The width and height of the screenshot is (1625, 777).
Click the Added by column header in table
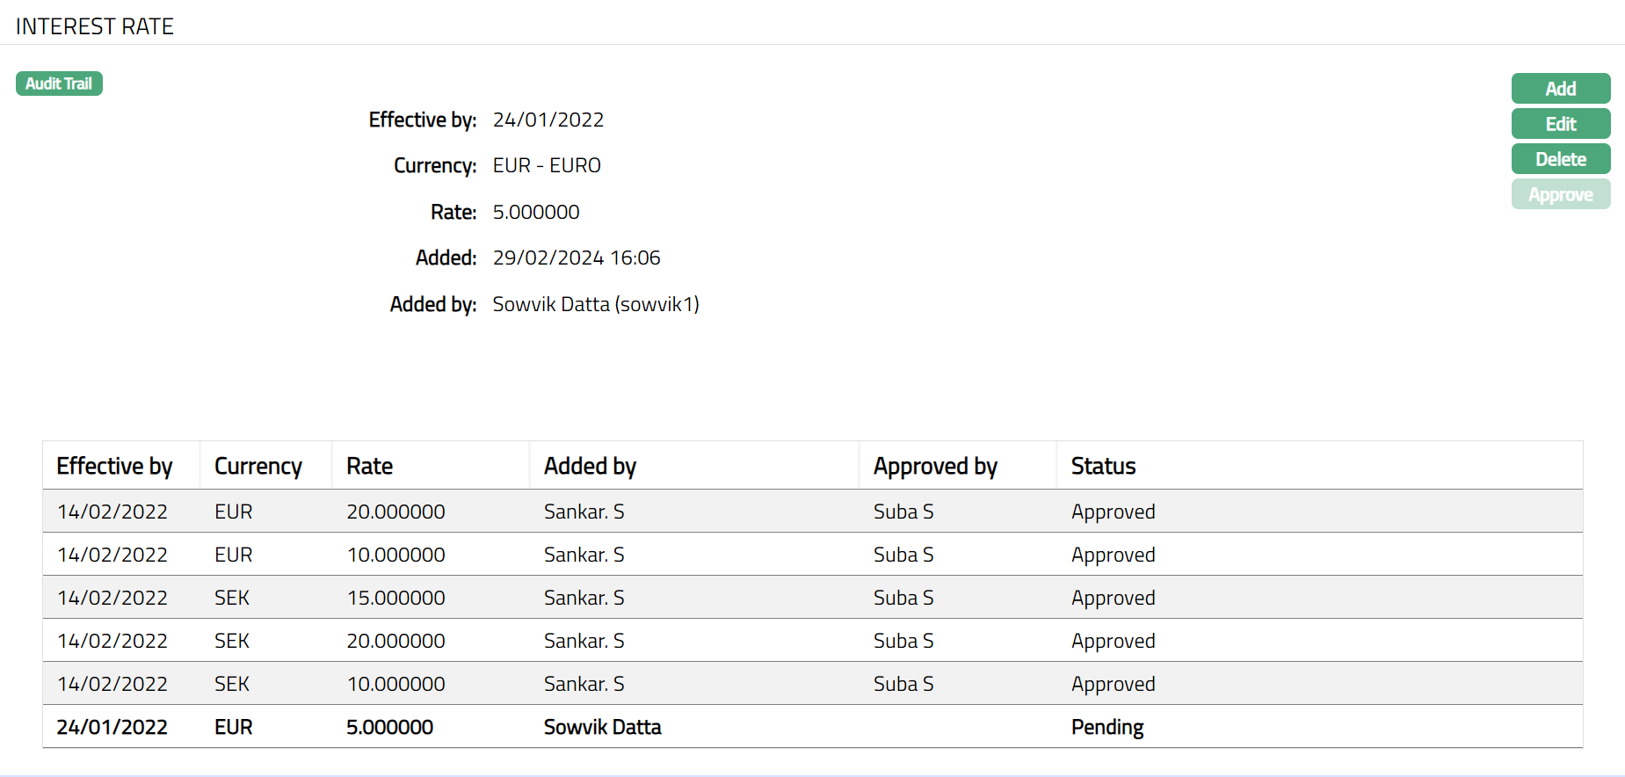pos(590,466)
